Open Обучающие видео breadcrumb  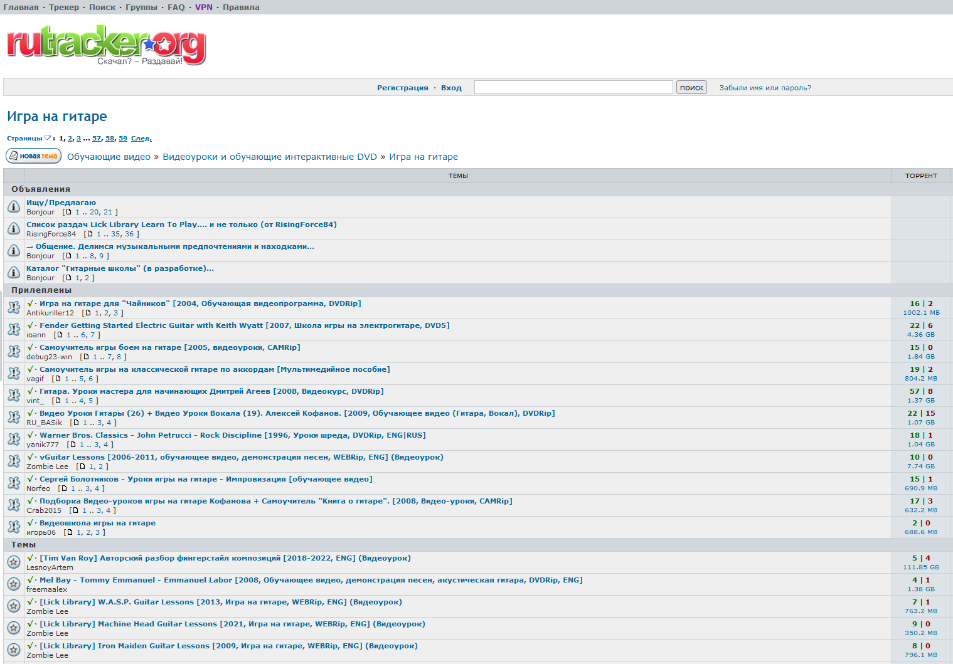[x=109, y=157]
